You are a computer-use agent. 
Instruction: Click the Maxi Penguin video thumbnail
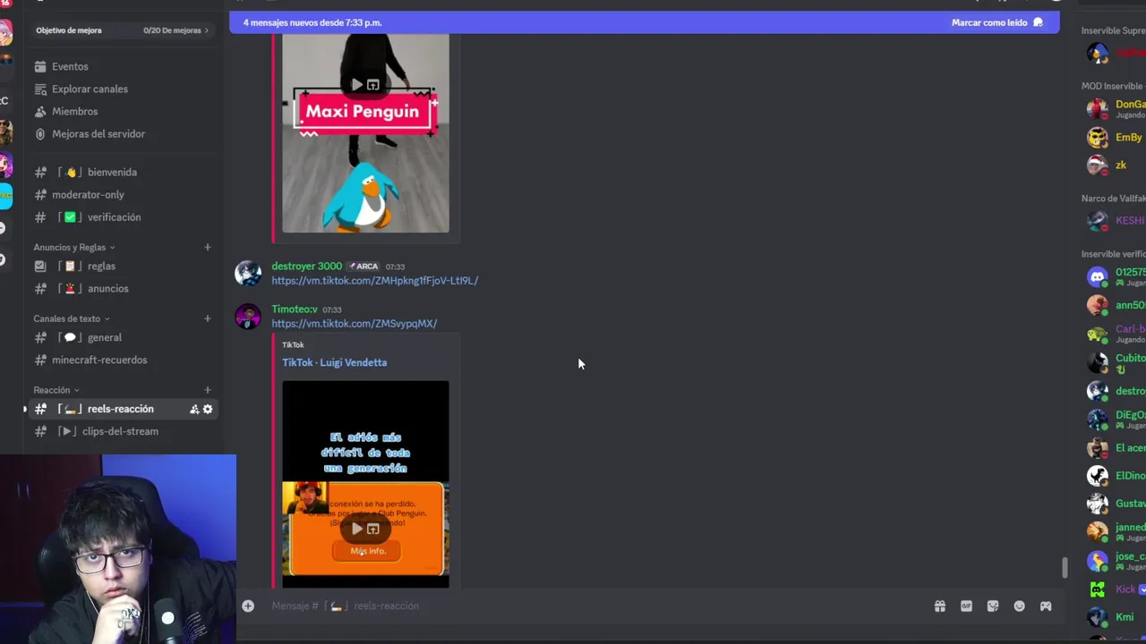pyautogui.click(x=365, y=133)
